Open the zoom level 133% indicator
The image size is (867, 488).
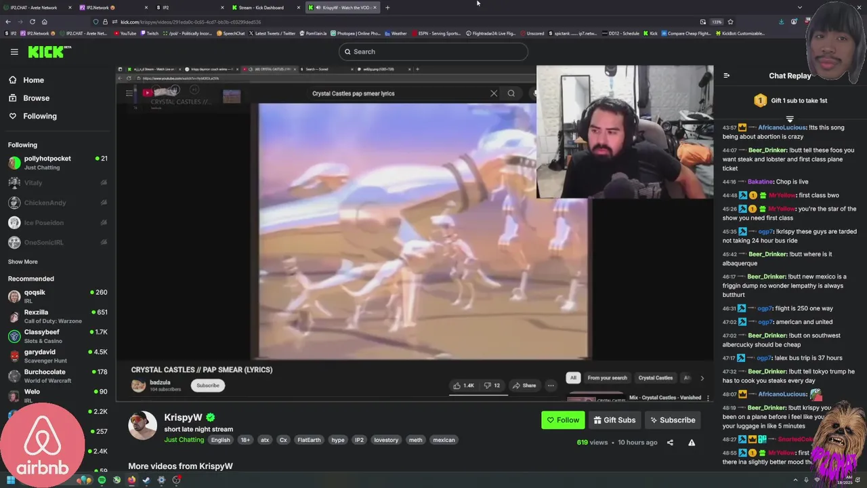[x=717, y=22]
